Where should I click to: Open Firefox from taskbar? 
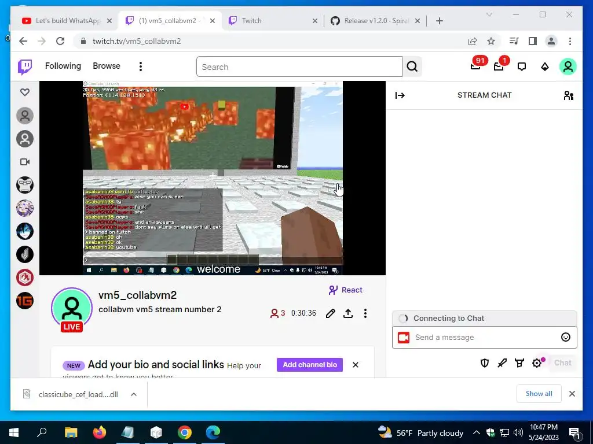pos(100,432)
